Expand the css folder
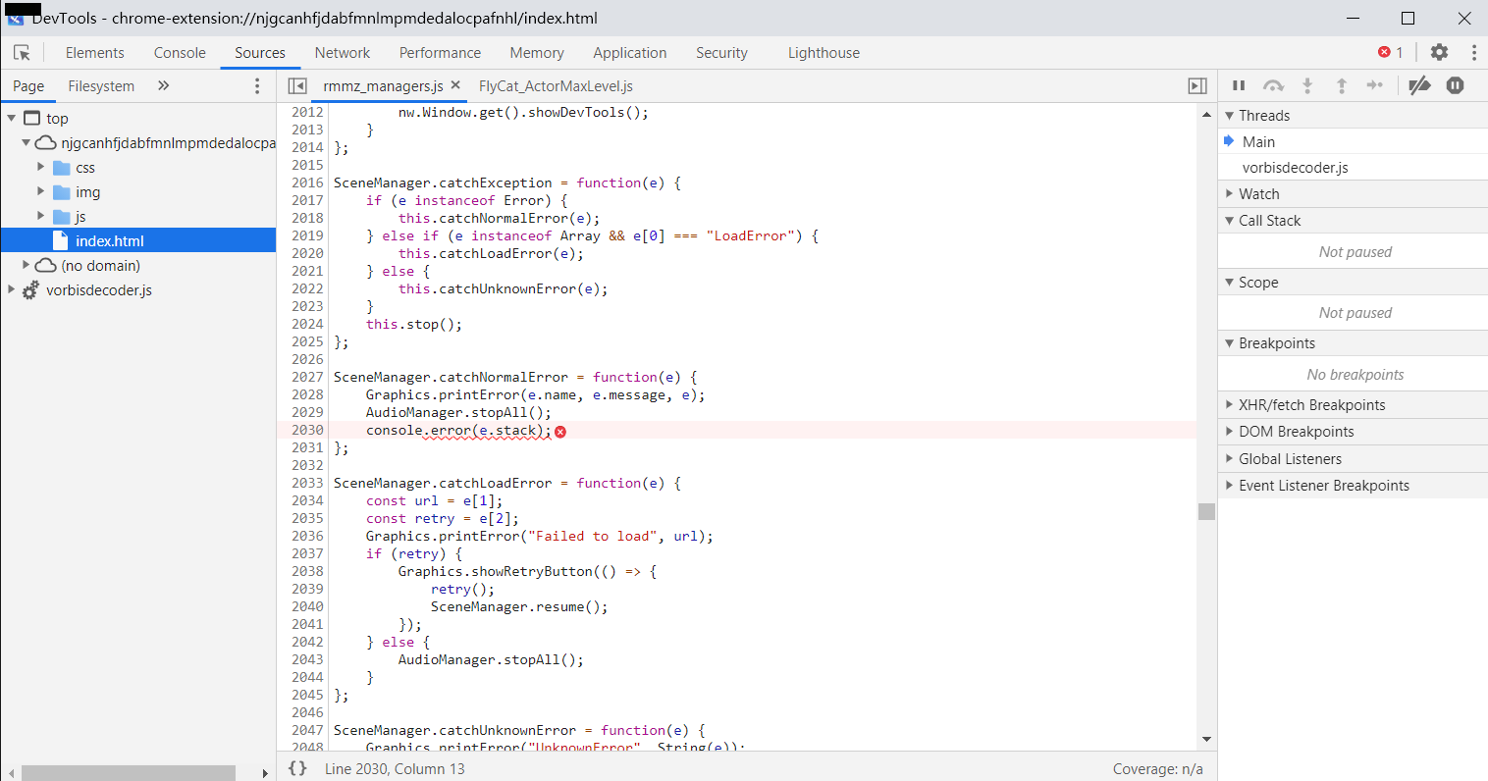 coord(41,168)
